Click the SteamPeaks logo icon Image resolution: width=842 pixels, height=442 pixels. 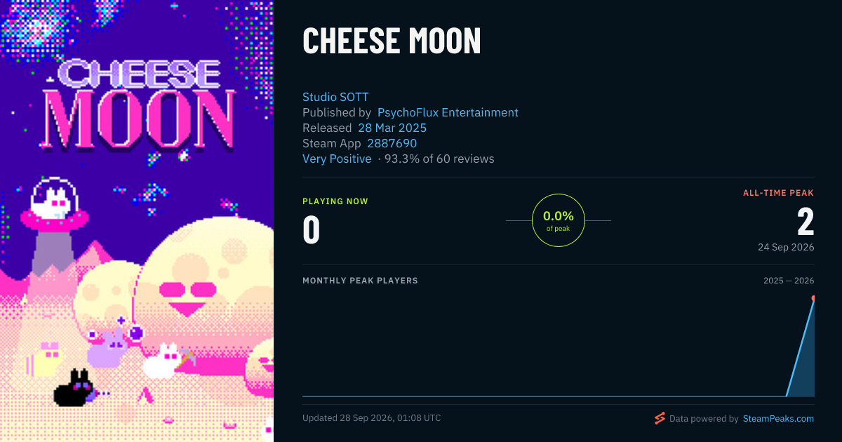660,418
